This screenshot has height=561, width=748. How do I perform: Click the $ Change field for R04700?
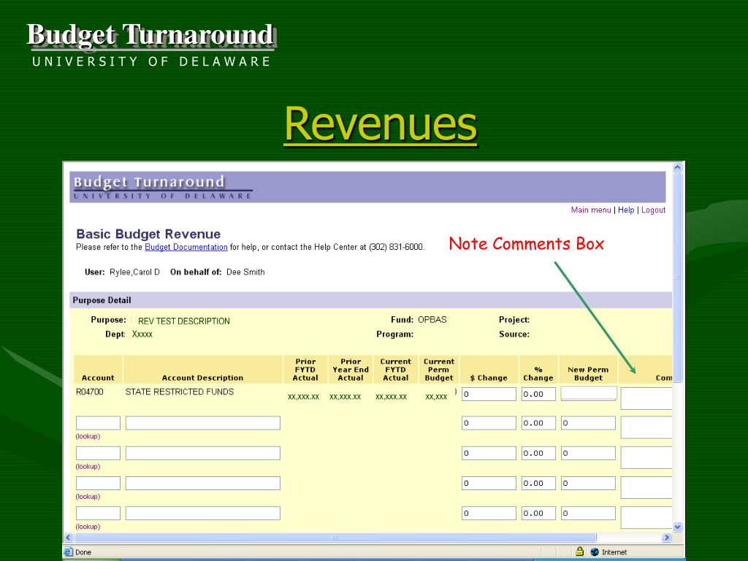click(x=489, y=394)
